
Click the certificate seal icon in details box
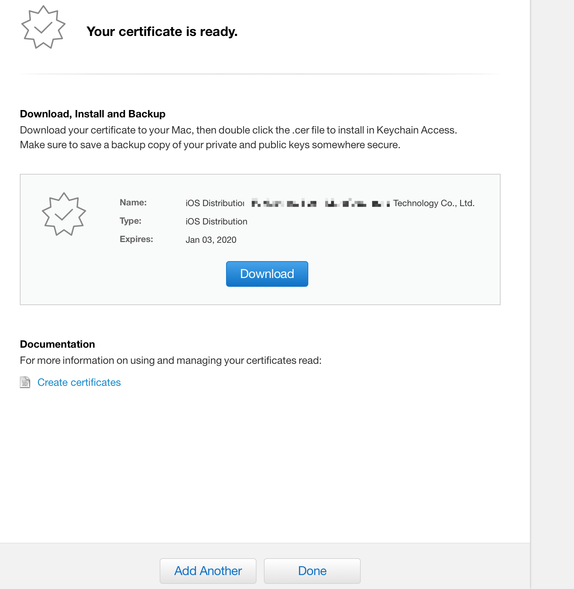[x=64, y=214]
